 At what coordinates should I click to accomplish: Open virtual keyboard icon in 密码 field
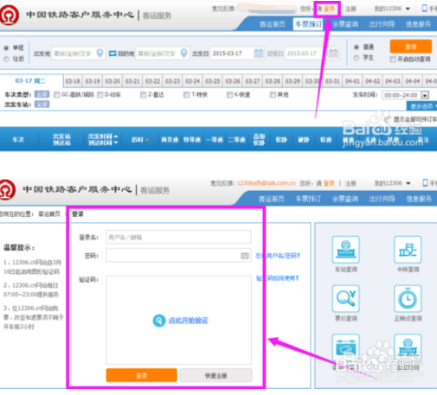click(x=245, y=256)
